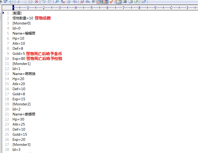Click the line "Id=3"
The width and height of the screenshot is (198, 153).
[x=16, y=150]
